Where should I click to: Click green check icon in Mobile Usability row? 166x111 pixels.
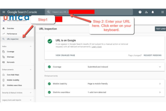click(x=49, y=84)
